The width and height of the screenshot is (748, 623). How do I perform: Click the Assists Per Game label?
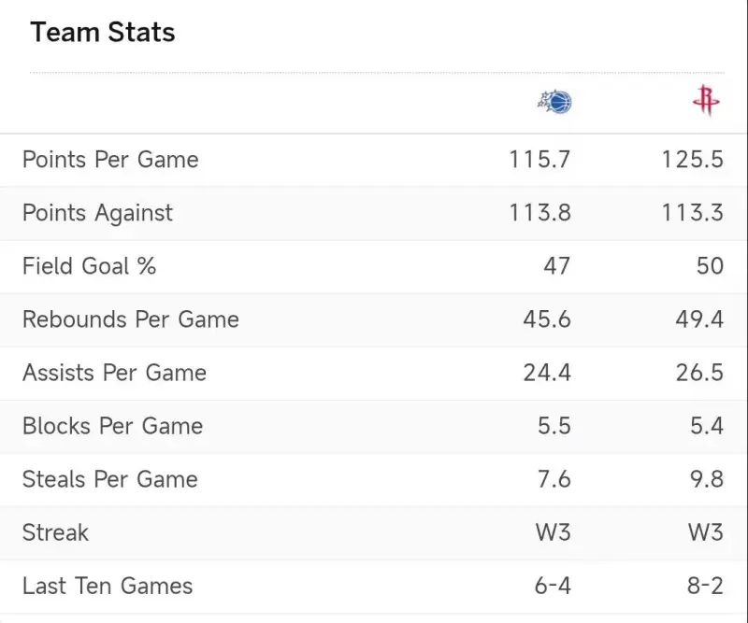(114, 373)
